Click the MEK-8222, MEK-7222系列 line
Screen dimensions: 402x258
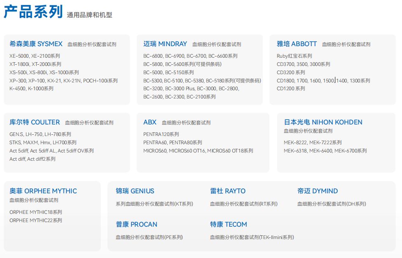pos(313,142)
